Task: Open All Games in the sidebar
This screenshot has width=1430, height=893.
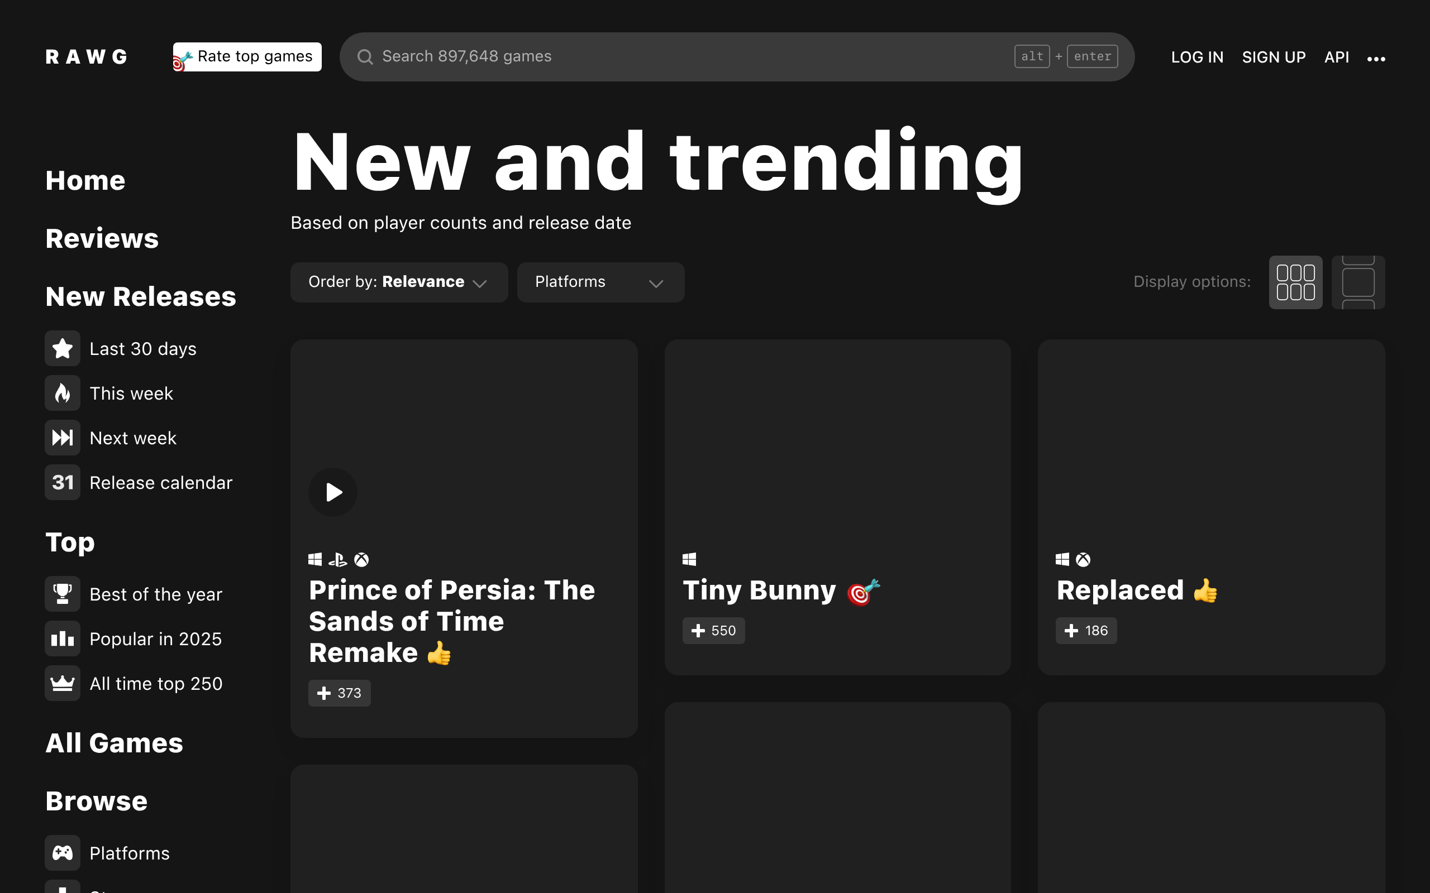Action: click(114, 743)
